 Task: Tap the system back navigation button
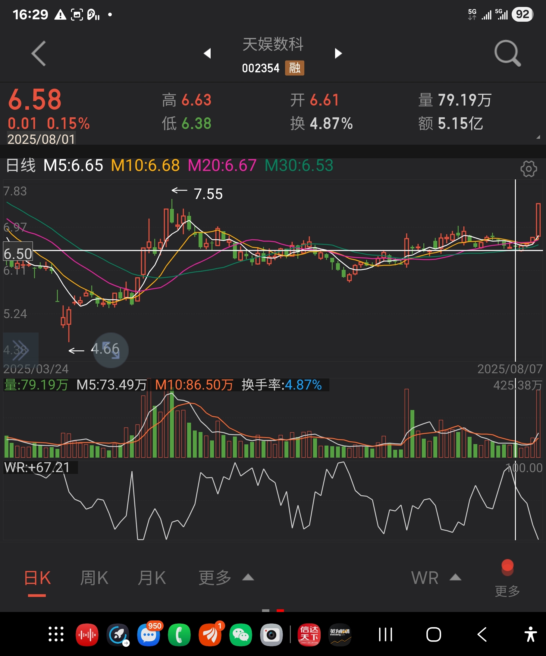click(482, 635)
